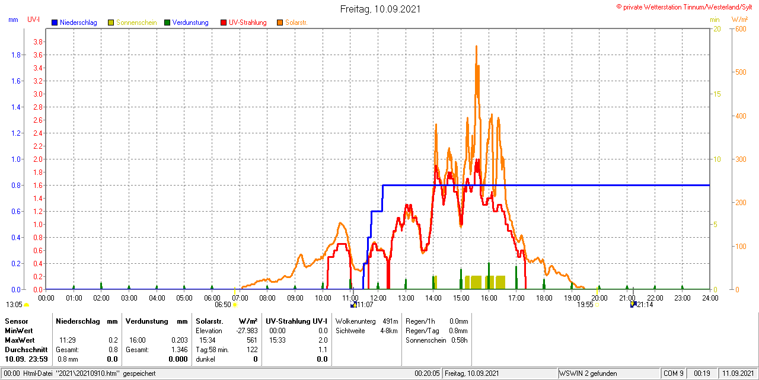Select the Solarstr. legend label

coord(296,23)
